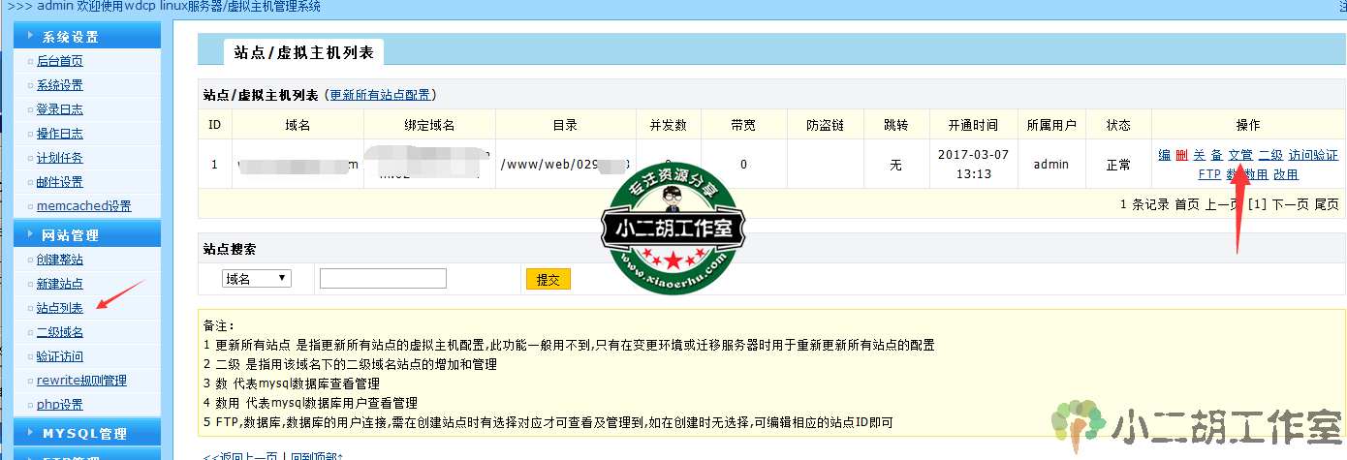Click the 访问验证 link in operations column
The height and width of the screenshot is (460, 1347).
point(1313,155)
